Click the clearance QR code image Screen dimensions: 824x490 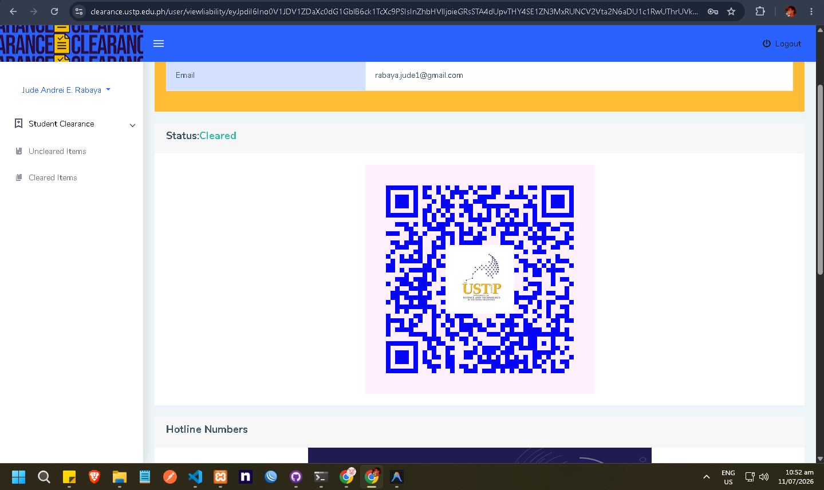tap(480, 279)
